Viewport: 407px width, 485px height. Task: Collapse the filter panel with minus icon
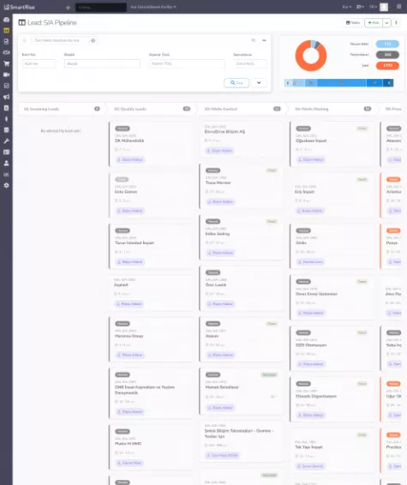coord(264,40)
